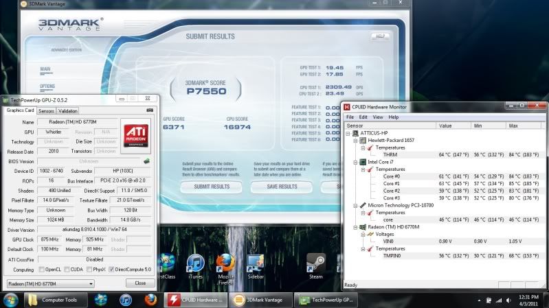Toggle the DirectCompute 5.0 checkbox

(111, 269)
